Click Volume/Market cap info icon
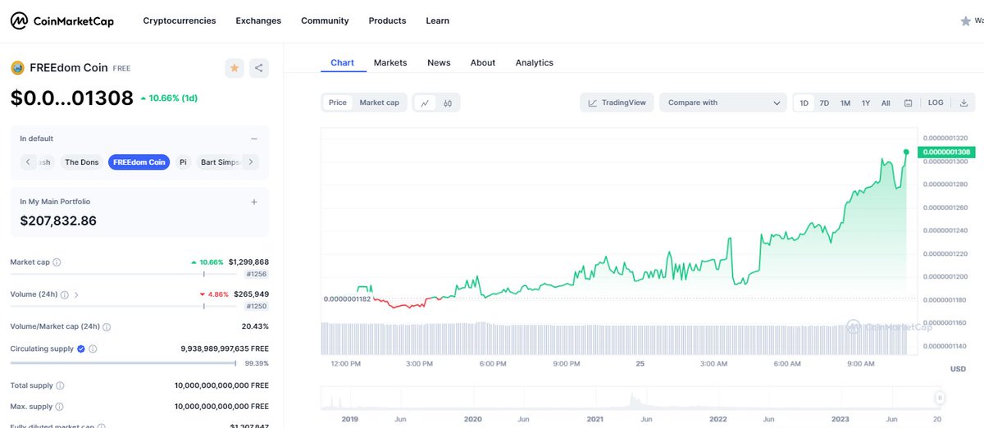 point(107,326)
